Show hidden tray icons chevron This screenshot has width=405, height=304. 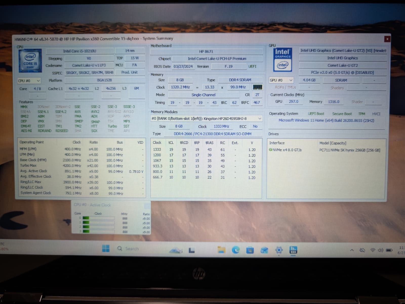click(x=352, y=250)
